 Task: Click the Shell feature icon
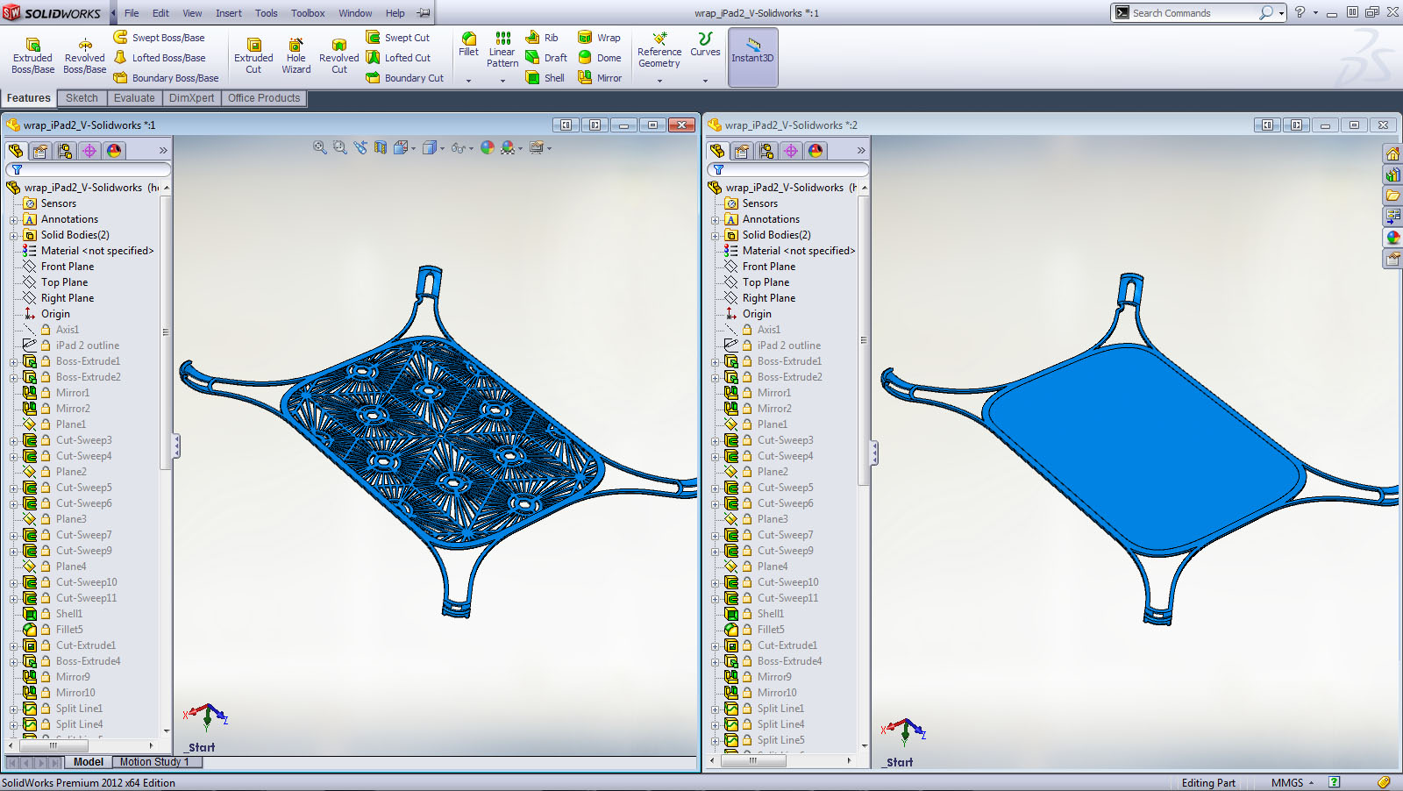[533, 78]
